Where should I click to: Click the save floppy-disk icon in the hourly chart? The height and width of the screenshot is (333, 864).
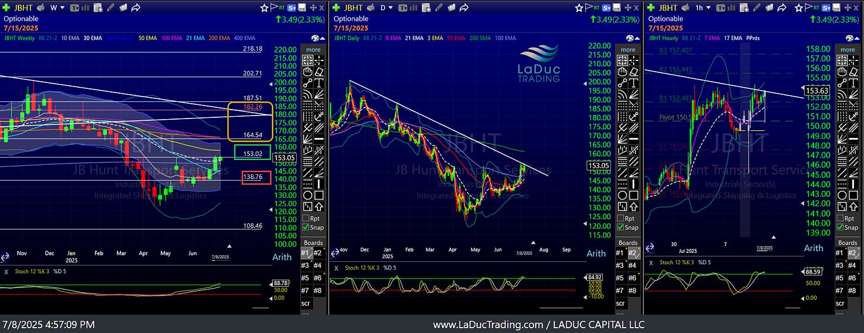836,8
